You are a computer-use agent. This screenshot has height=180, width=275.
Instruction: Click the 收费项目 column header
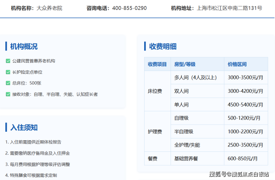[x=157, y=64]
